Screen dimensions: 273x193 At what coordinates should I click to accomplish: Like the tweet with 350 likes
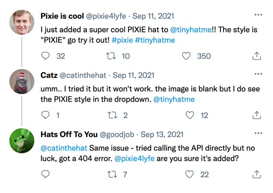pos(186,56)
